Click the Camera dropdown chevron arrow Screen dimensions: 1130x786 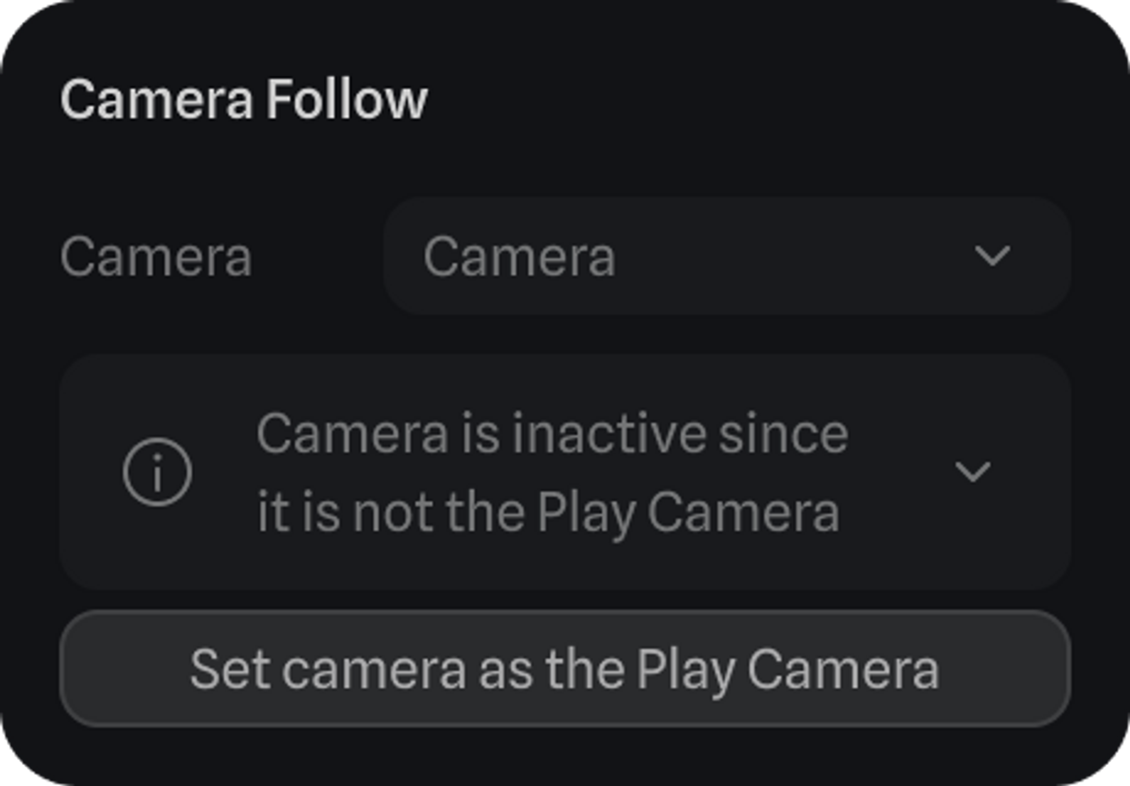(x=992, y=256)
